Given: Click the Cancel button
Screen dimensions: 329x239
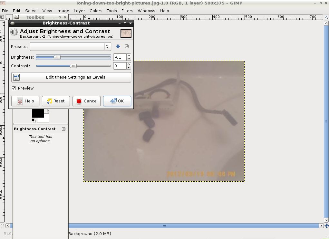Looking at the screenshot, I should click(86, 101).
